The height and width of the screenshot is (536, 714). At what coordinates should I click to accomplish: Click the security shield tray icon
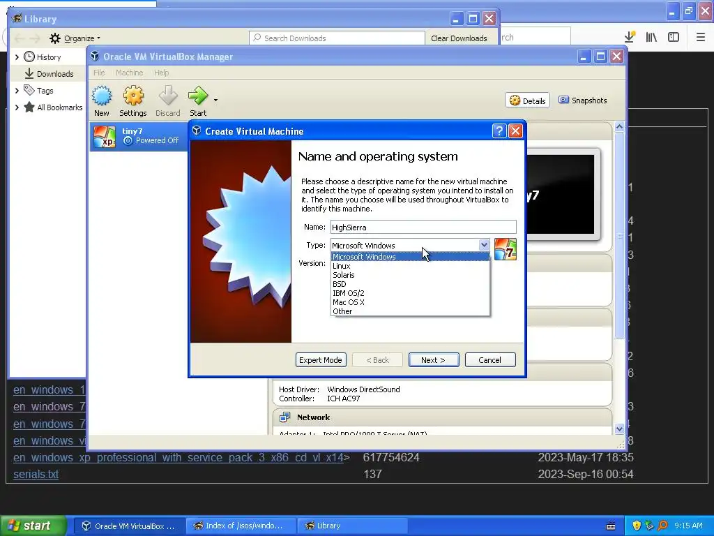pyautogui.click(x=637, y=526)
